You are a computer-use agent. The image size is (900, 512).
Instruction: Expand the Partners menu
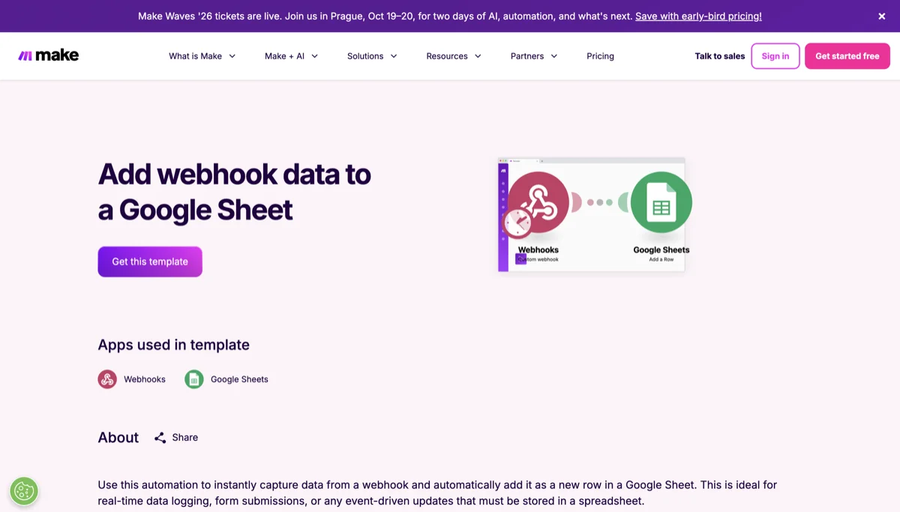pyautogui.click(x=534, y=56)
